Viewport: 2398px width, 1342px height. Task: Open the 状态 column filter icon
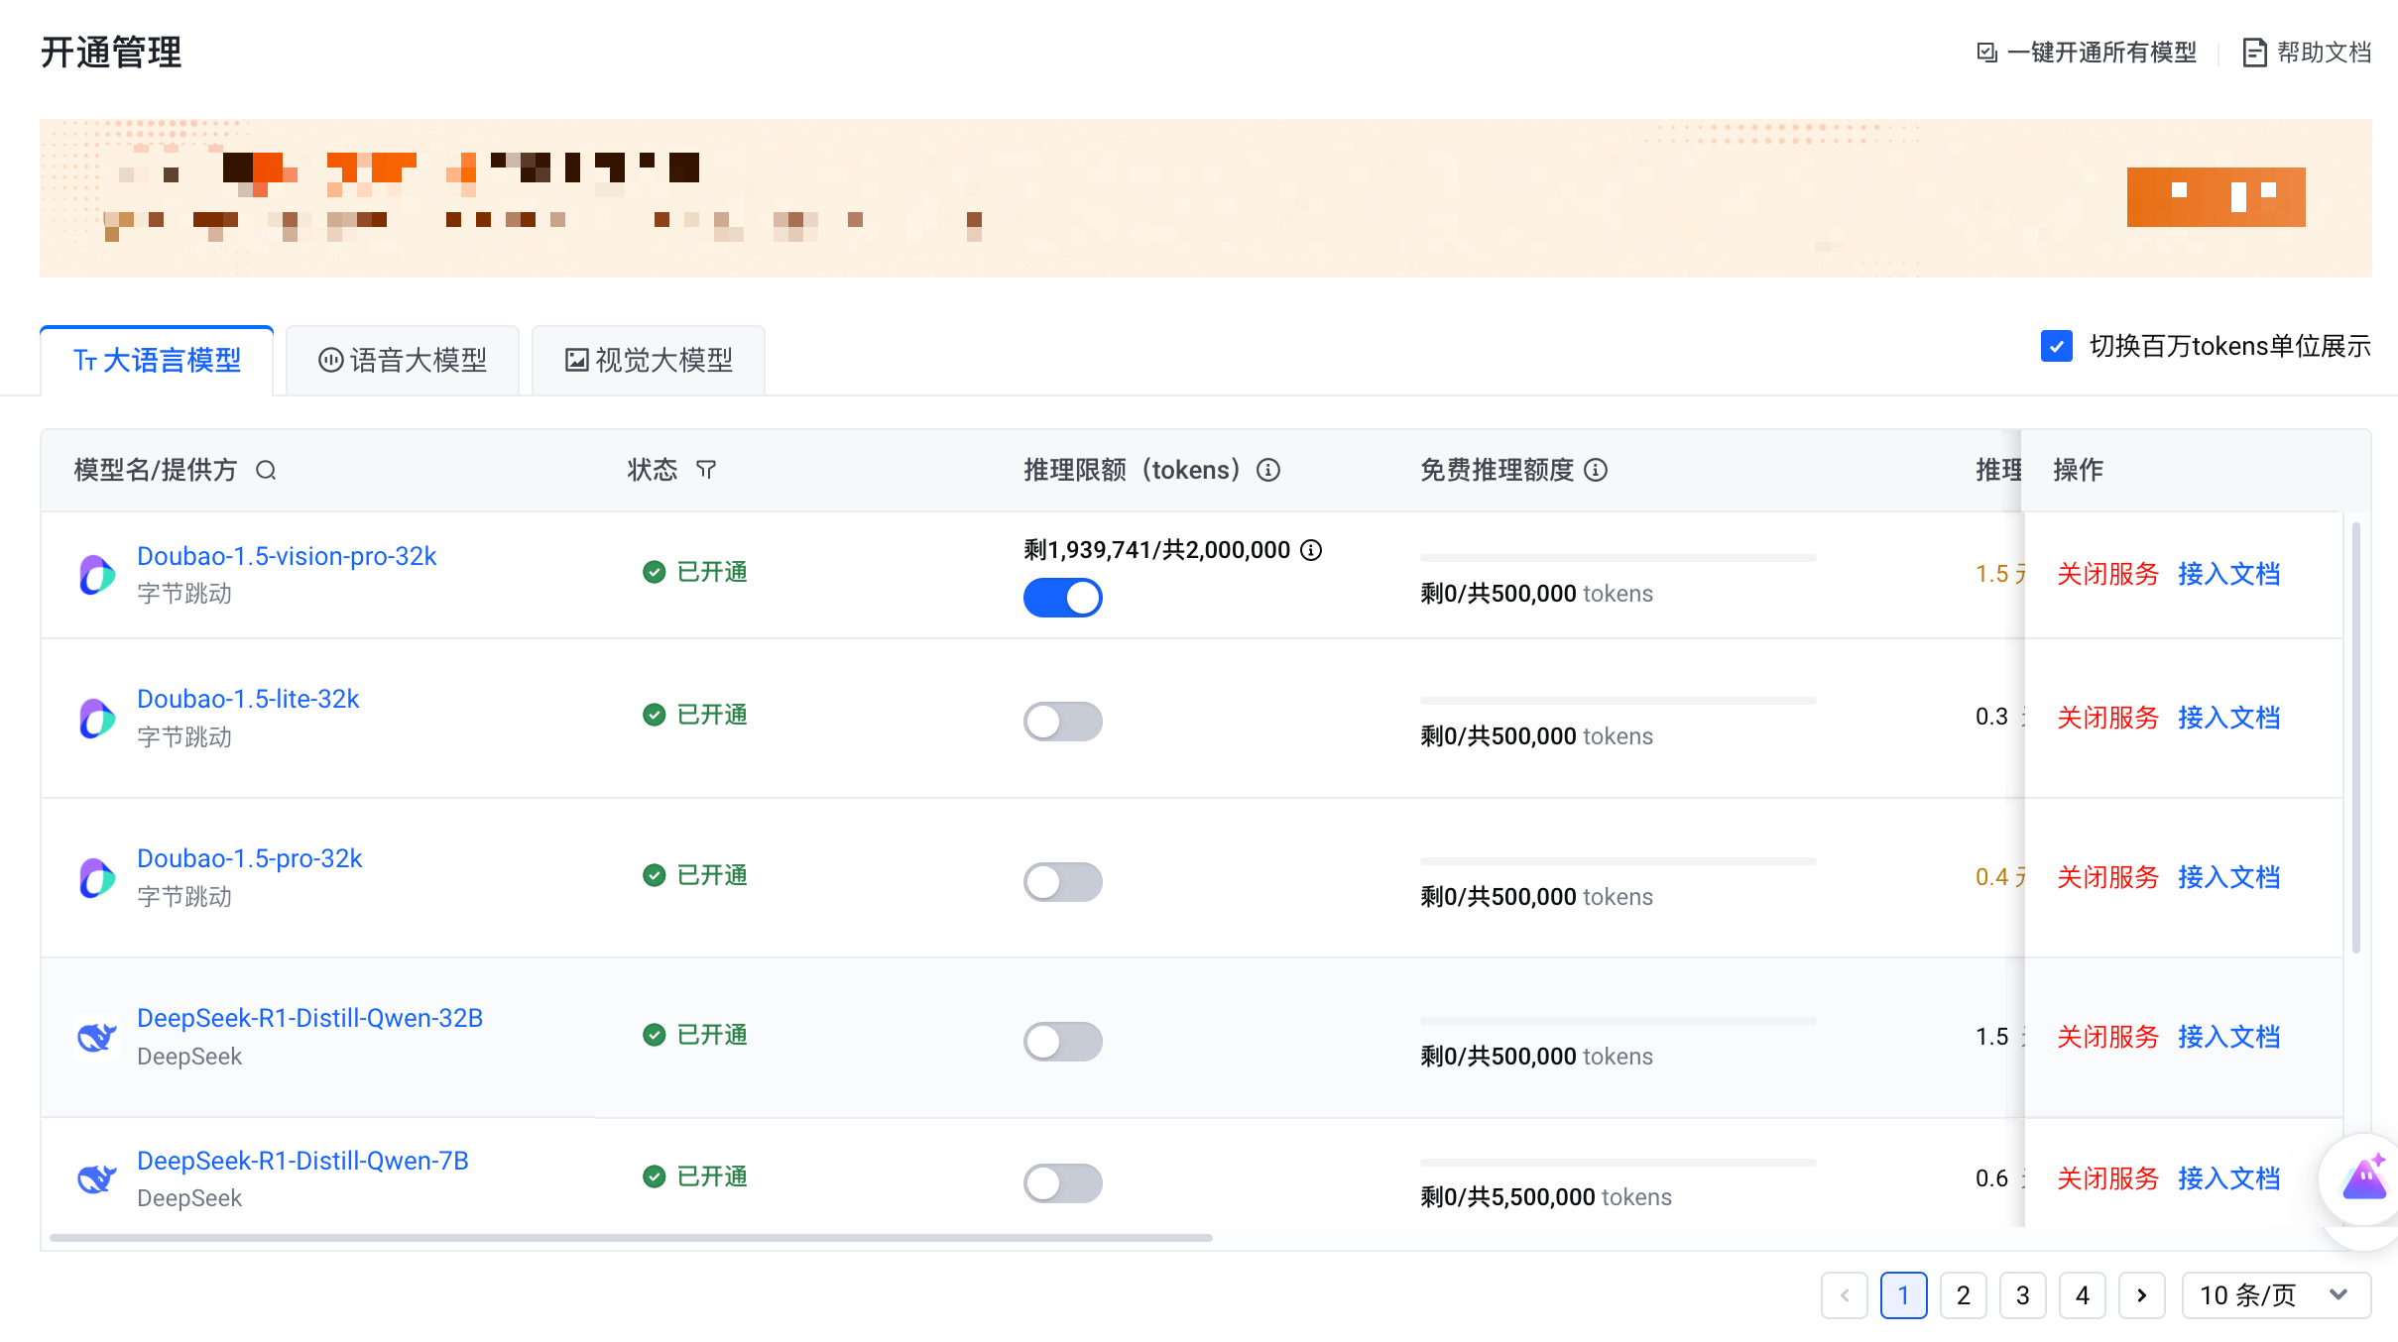pos(706,470)
